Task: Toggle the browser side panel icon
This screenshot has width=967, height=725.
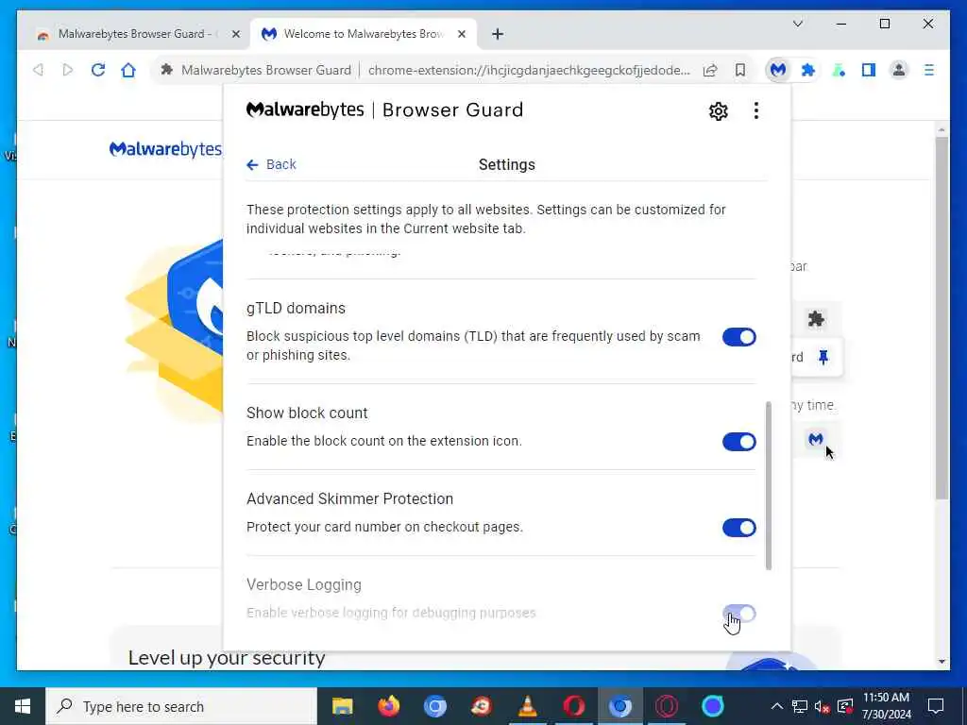Action: click(x=869, y=70)
